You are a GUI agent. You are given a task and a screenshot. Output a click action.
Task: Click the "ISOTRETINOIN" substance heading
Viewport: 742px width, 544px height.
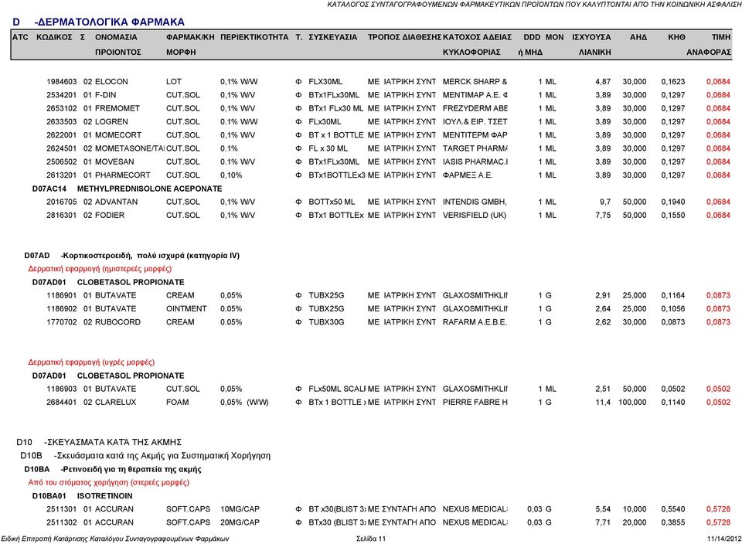pyautogui.click(x=105, y=496)
